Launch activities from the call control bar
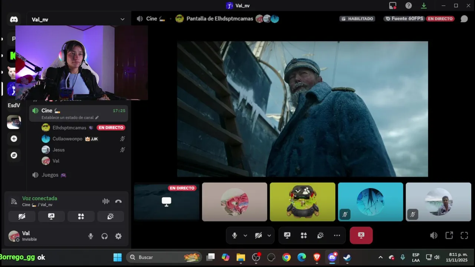This screenshot has width=475, height=267. tap(304, 235)
